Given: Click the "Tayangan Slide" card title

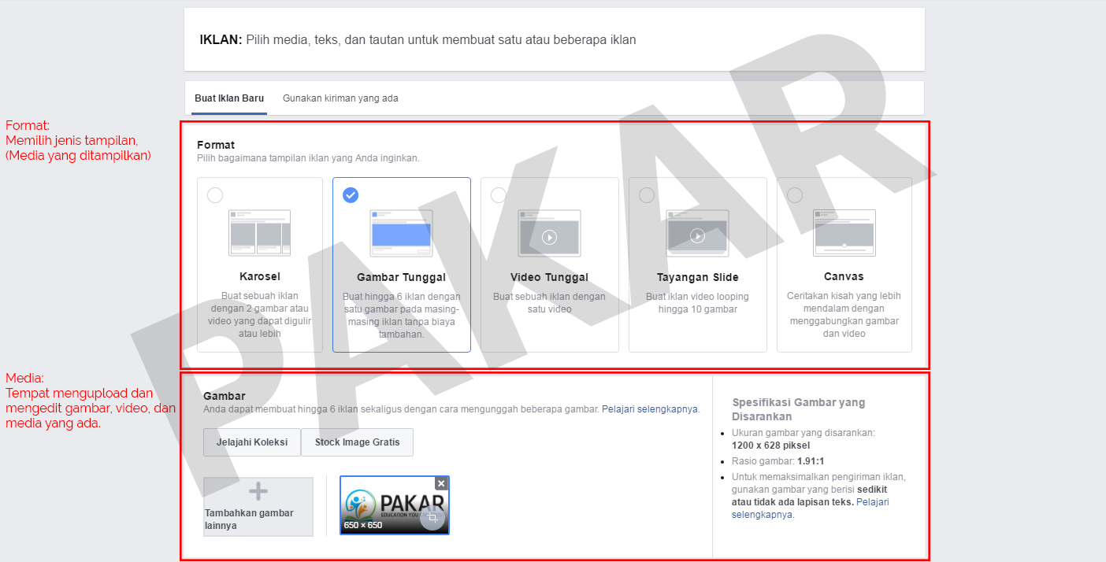Looking at the screenshot, I should (x=698, y=277).
